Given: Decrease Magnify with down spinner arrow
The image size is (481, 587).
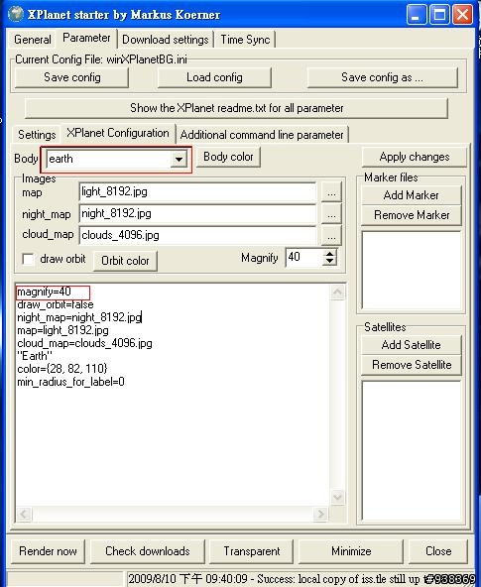Looking at the screenshot, I should coord(330,262).
